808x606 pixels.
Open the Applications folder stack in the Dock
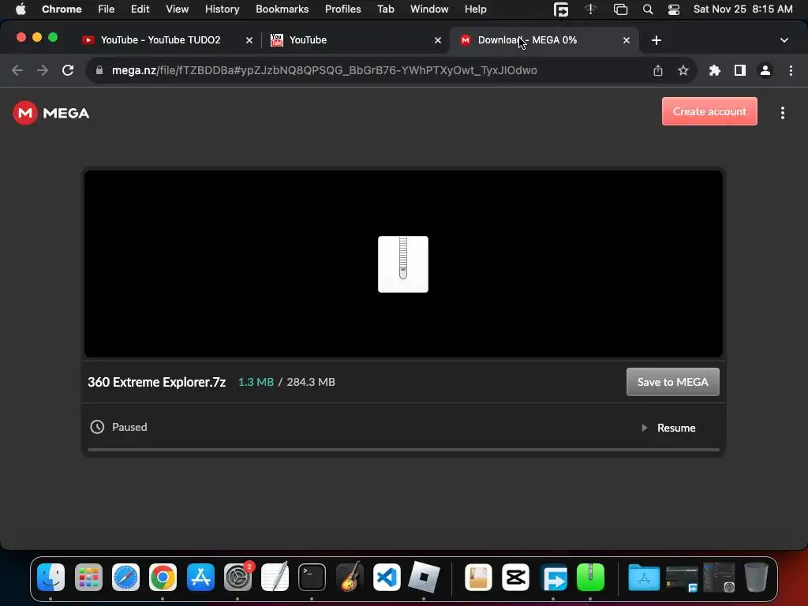pyautogui.click(x=644, y=577)
